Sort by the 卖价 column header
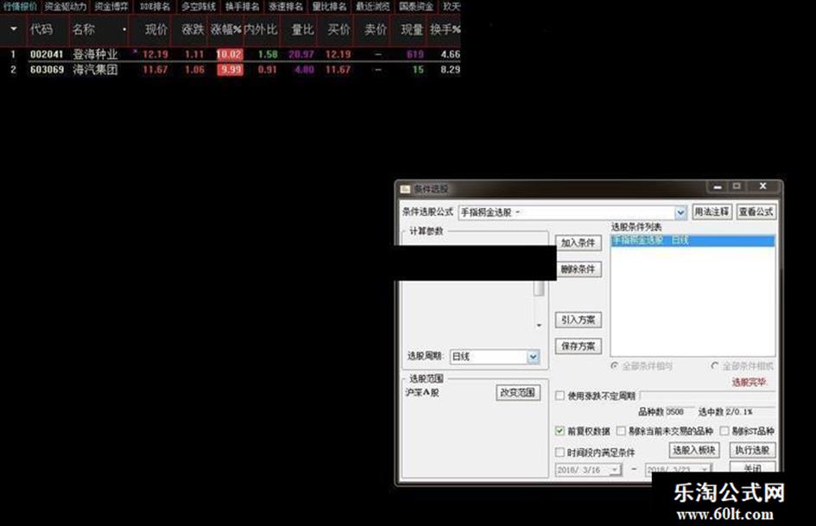 point(376,29)
